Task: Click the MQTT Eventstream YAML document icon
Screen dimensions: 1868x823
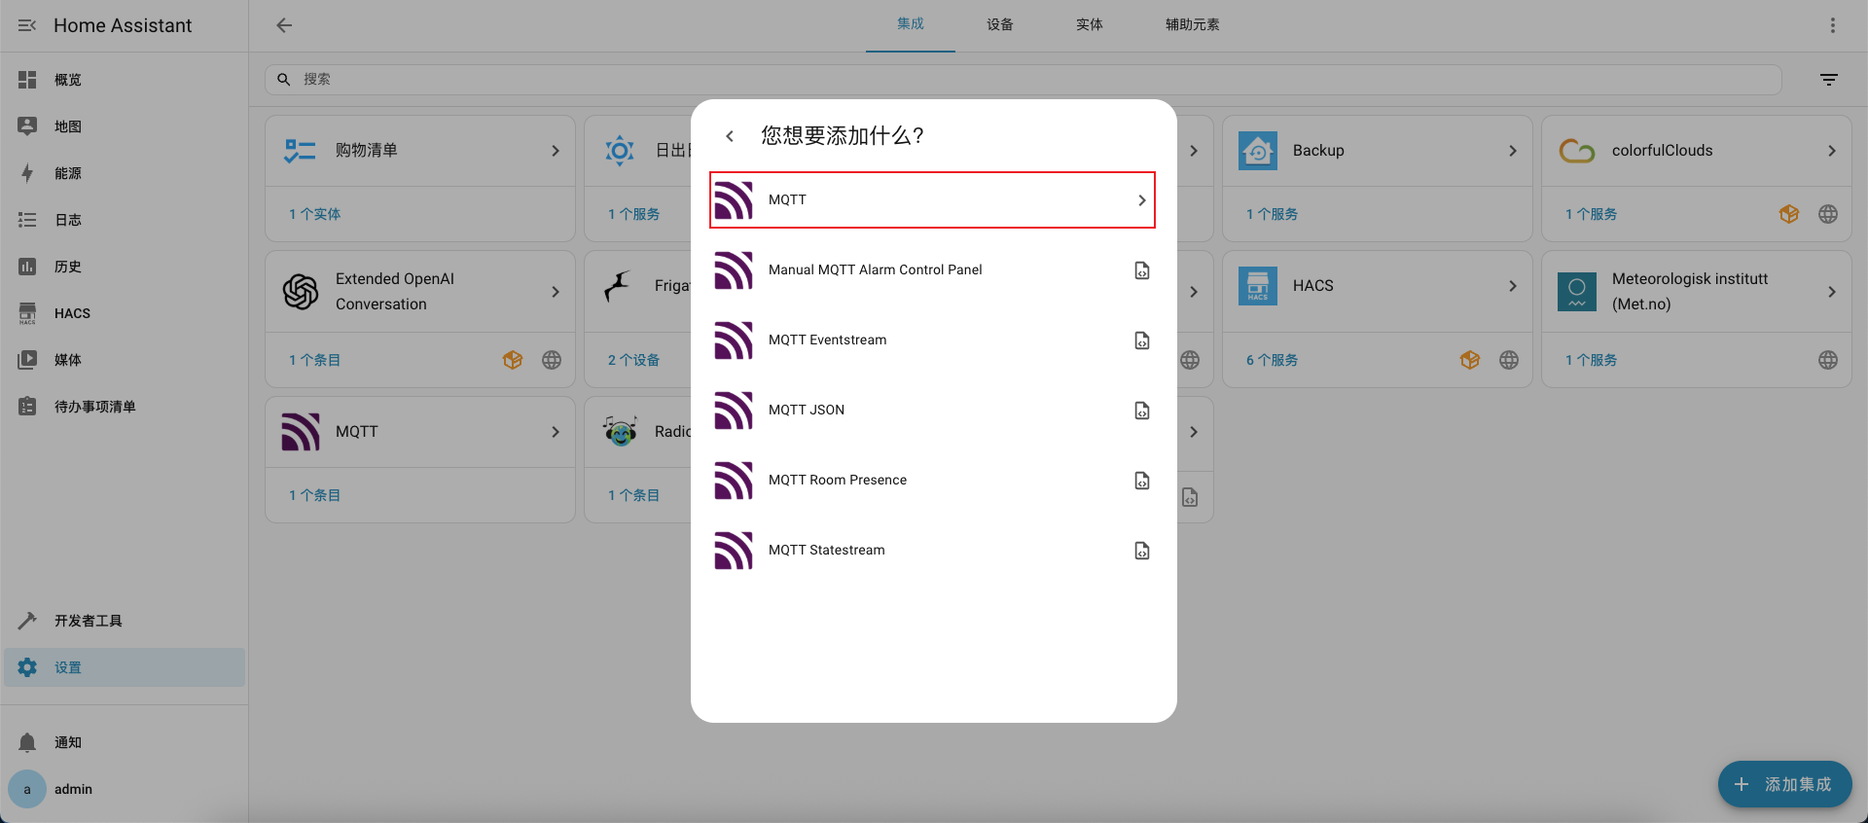Action: pyautogui.click(x=1142, y=340)
